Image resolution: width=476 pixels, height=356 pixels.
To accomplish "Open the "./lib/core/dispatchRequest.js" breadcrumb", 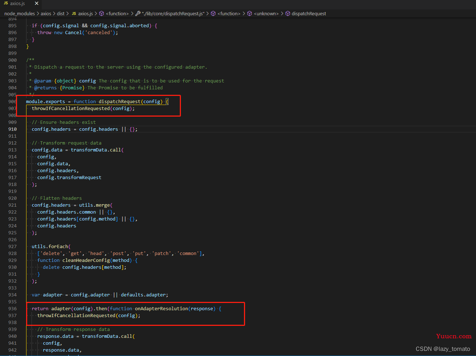I will point(173,13).
